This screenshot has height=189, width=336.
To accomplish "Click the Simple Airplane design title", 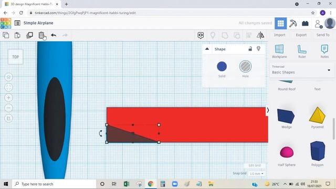I will [38, 23].
